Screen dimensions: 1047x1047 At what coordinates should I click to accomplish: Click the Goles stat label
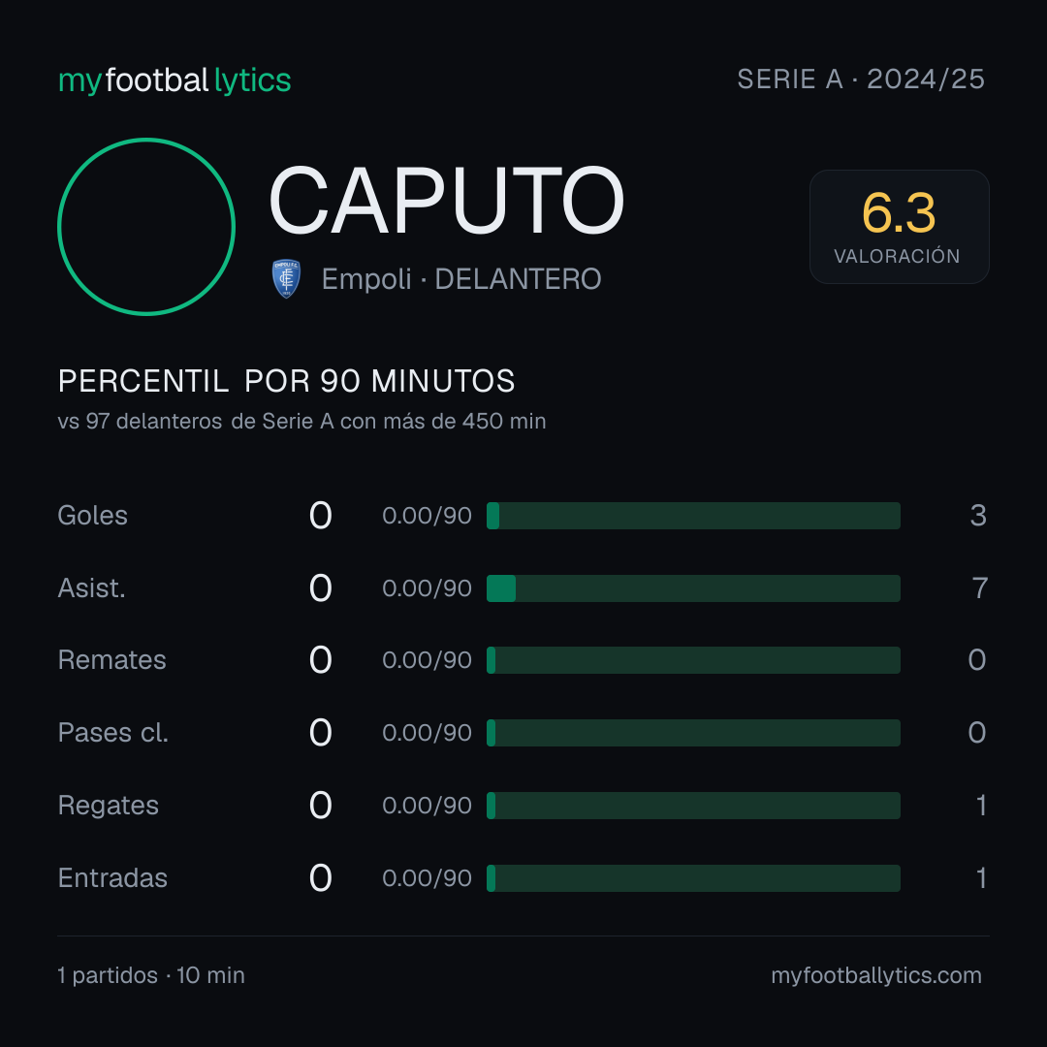coord(93,516)
